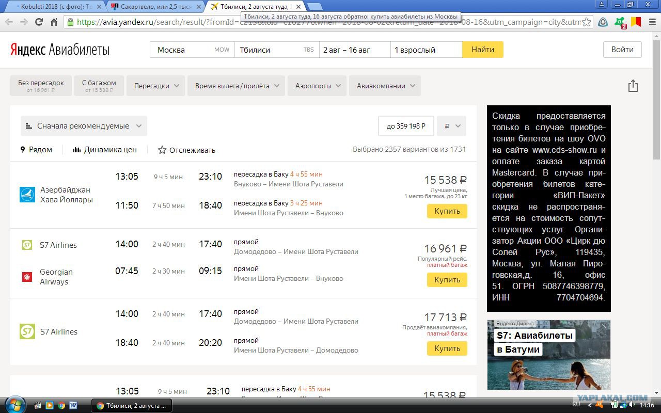Open a new browser tab
The width and height of the screenshot is (661, 413).
[x=314, y=7]
